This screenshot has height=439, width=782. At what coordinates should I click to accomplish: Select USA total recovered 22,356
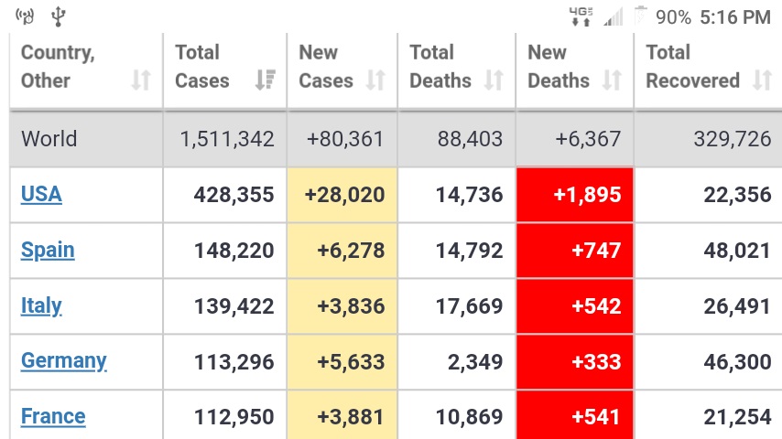pos(738,195)
